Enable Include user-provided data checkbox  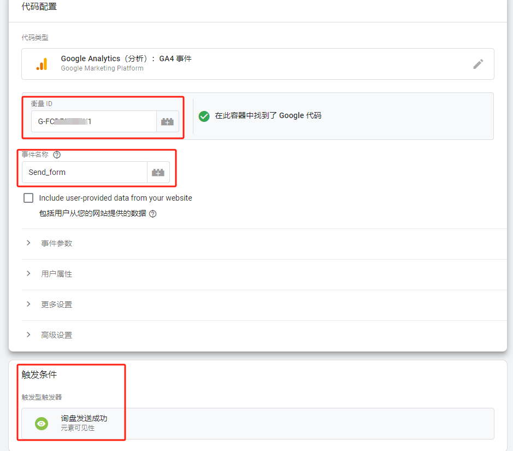(28, 198)
